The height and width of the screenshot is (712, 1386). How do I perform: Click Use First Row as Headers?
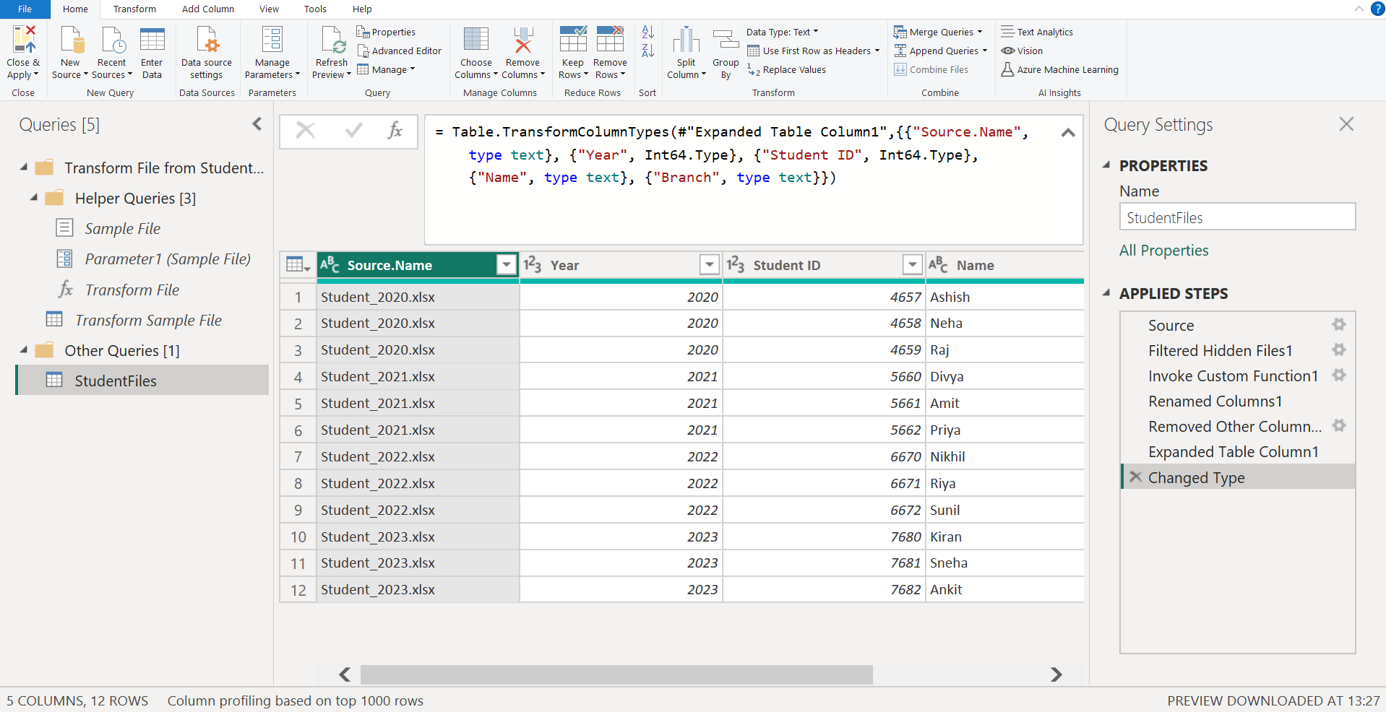click(812, 51)
